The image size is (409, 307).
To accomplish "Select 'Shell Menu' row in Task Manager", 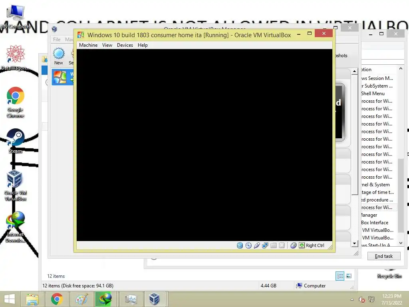I will point(379,94).
